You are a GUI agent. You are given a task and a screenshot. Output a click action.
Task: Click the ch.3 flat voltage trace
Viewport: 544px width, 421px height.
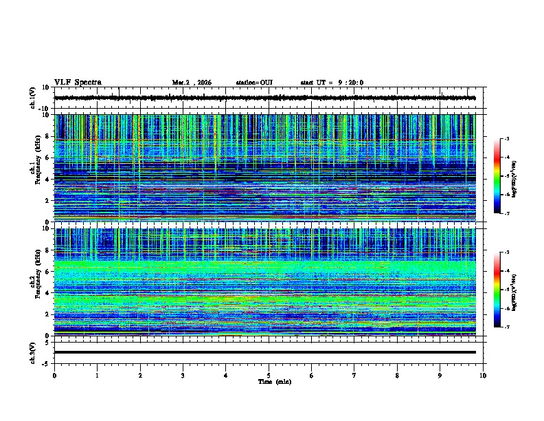coord(264,352)
